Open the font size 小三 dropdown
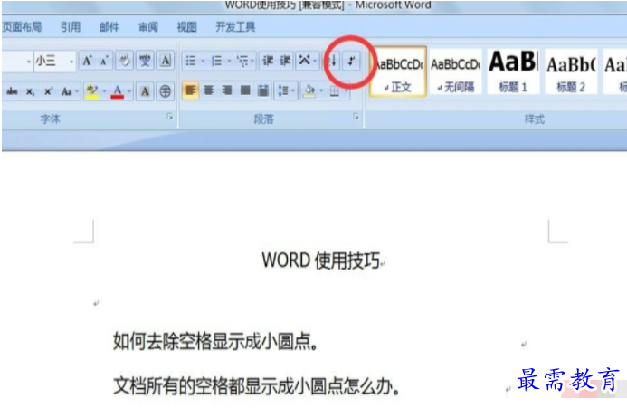627x408 pixels. tap(71, 62)
